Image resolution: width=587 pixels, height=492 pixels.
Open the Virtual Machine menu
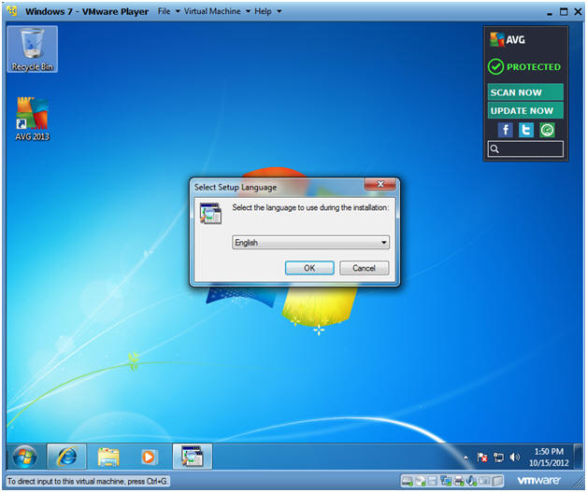pyautogui.click(x=212, y=11)
